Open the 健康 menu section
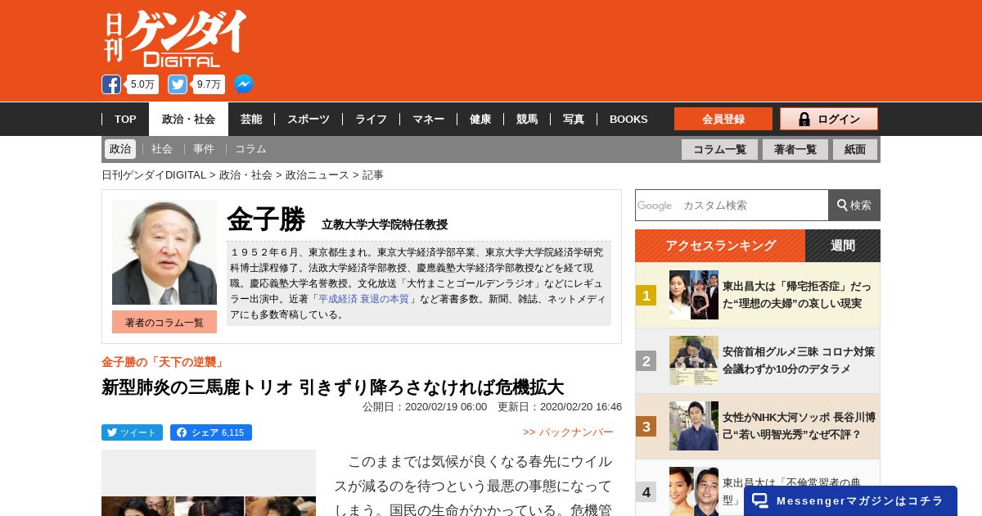 pos(480,119)
